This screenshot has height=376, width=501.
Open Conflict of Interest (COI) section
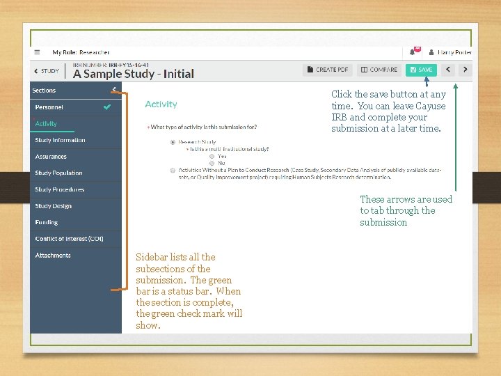click(x=76, y=239)
